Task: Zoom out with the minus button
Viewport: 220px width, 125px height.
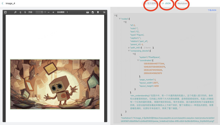Action: coord(49,12)
